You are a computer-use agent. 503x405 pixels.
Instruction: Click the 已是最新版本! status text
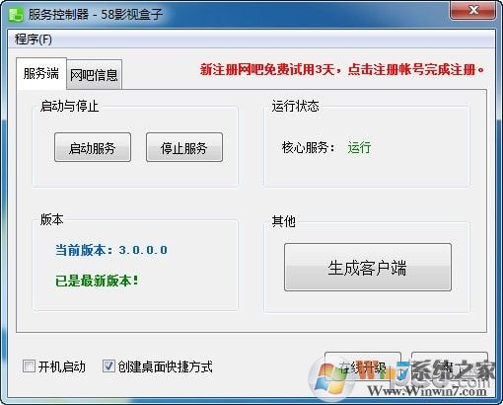[x=98, y=281]
